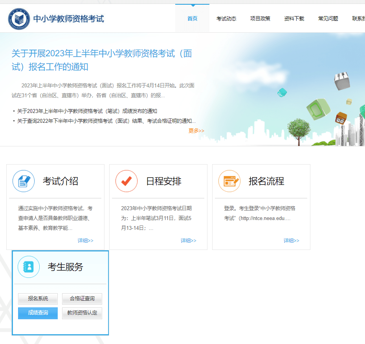Click the 报名系统 button
Viewport: 365px width, 344px height.
point(38,299)
